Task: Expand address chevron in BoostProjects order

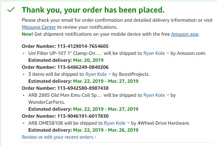Action: (110, 74)
